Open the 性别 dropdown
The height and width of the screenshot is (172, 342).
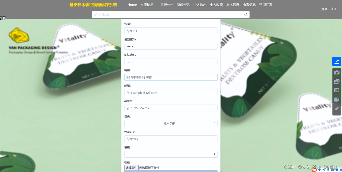click(x=171, y=154)
